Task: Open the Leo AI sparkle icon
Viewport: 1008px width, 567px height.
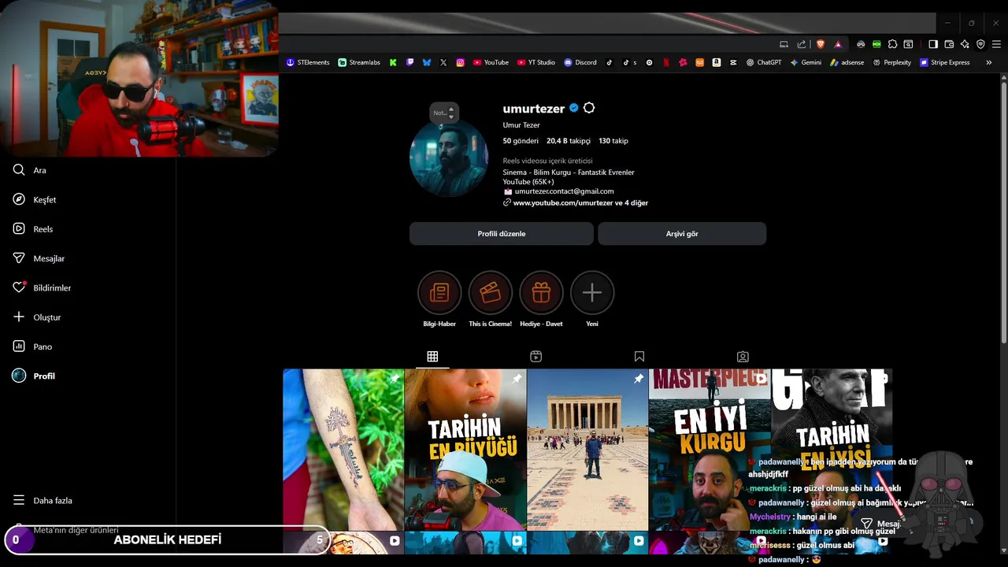Action: [965, 44]
